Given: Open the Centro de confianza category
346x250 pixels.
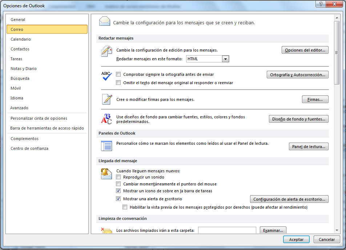Looking at the screenshot, I should (47, 148).
